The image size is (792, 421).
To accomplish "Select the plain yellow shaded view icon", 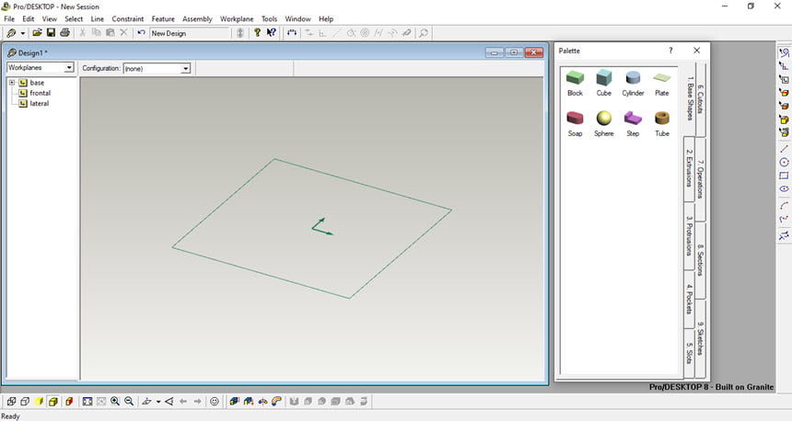I will pos(39,402).
